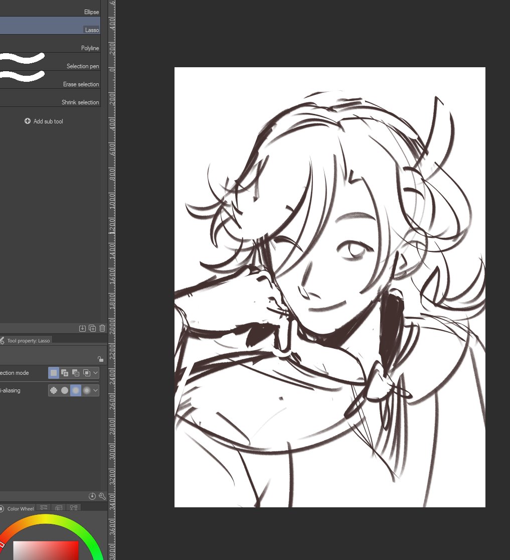Select the Polyline sub tool

click(x=50, y=44)
